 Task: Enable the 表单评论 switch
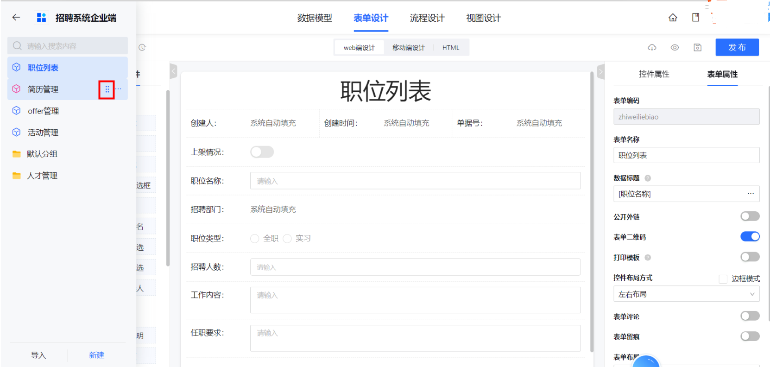point(750,316)
